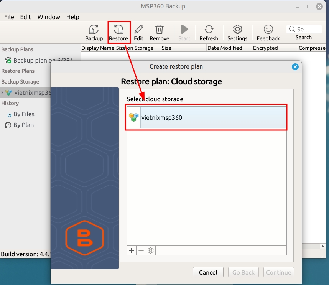329x285 pixels.
Task: Remove selected storage with minus button
Action: click(141, 250)
